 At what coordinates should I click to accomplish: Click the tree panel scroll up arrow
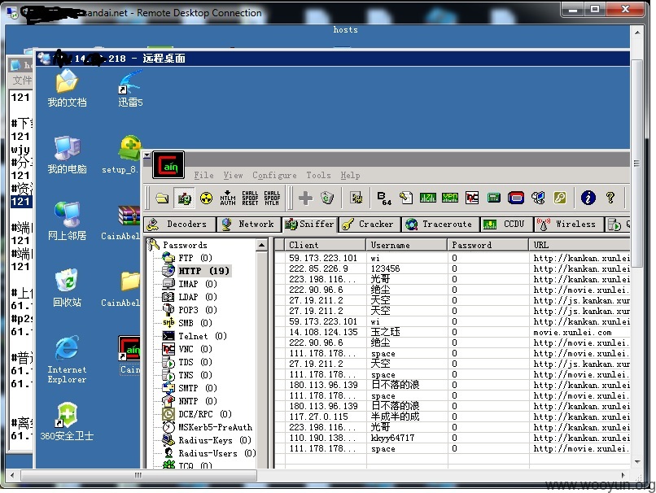(x=262, y=245)
